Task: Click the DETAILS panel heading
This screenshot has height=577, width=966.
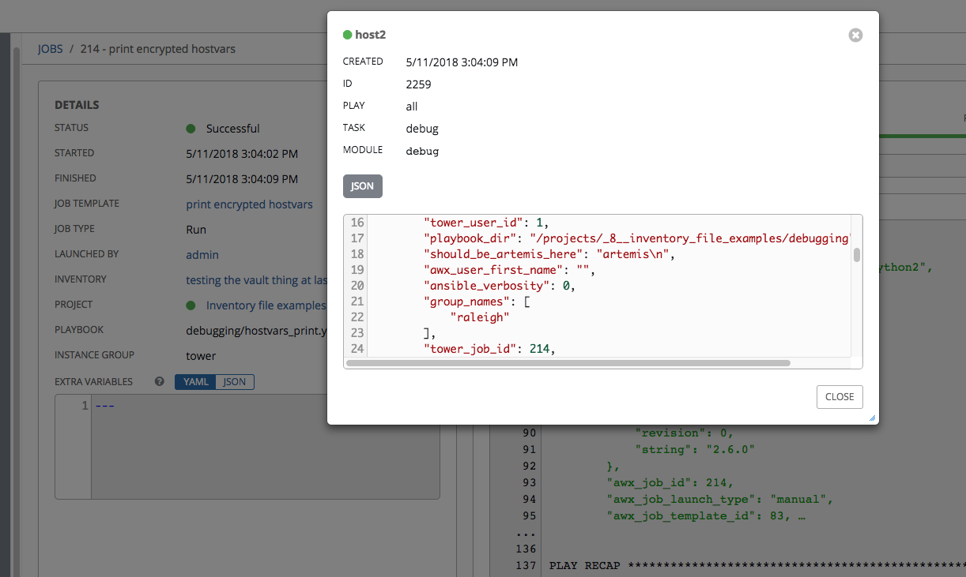Action: pyautogui.click(x=77, y=105)
